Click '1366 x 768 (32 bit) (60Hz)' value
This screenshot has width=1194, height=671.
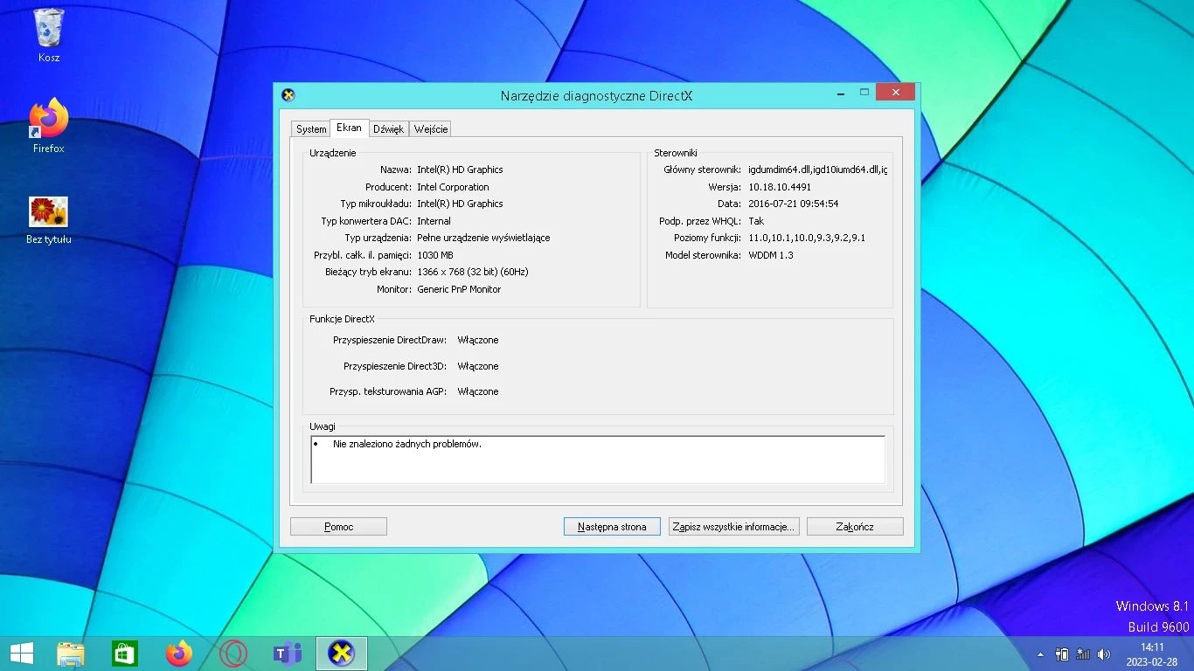473,272
